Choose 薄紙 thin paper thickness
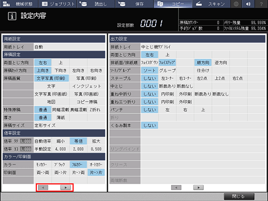The height and width of the screenshot is (201, 268). tap(61, 118)
